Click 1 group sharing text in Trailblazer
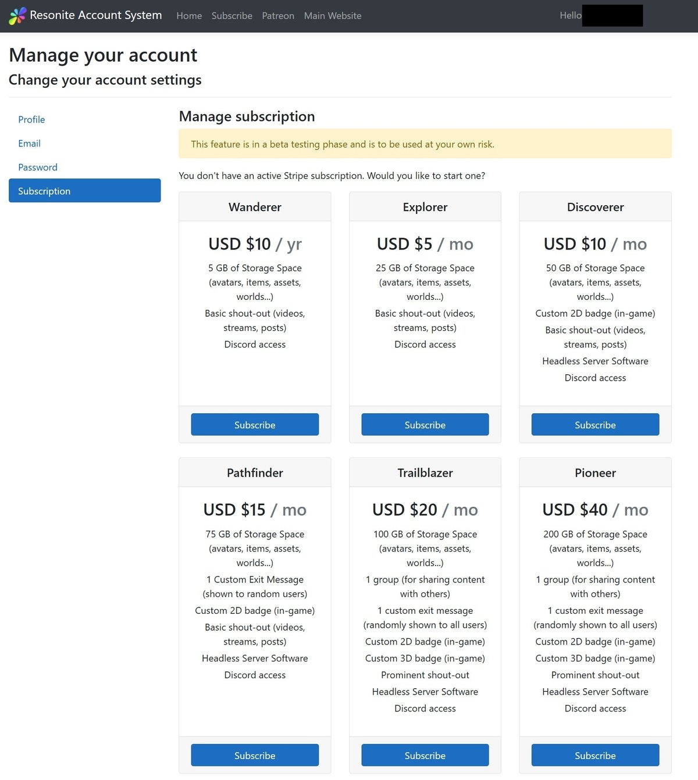This screenshot has width=698, height=780. click(x=425, y=587)
